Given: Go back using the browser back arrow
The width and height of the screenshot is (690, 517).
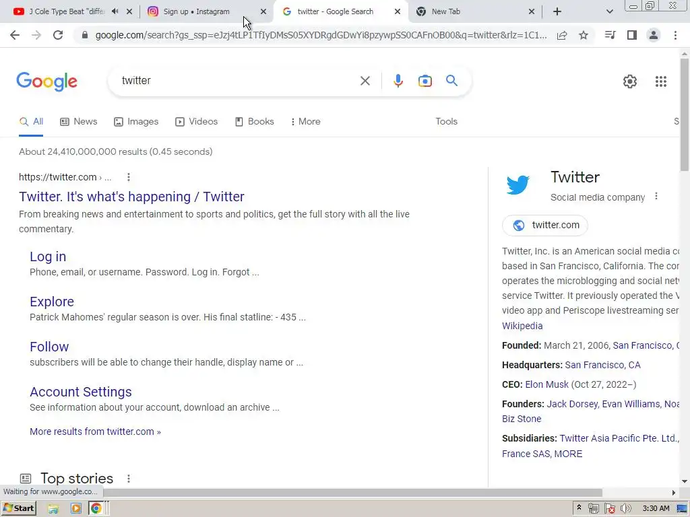Looking at the screenshot, I should [x=15, y=35].
